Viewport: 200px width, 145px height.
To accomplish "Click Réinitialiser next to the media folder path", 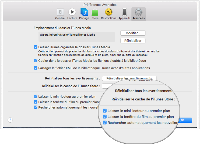I will pyautogui.click(x=133, y=41).
